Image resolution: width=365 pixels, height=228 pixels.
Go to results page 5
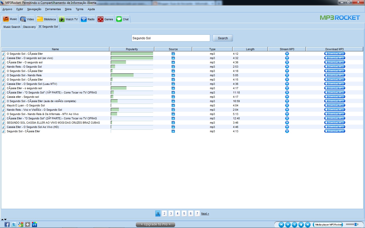[x=184, y=214]
